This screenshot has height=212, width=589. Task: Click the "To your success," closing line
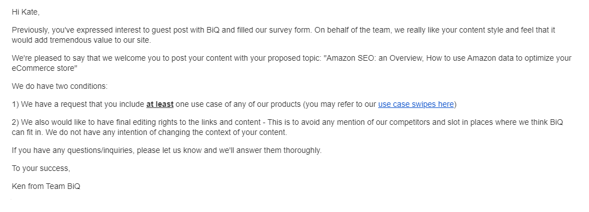coord(41,168)
